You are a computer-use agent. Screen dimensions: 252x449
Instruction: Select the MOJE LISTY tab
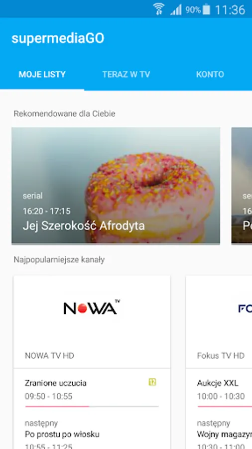42,74
